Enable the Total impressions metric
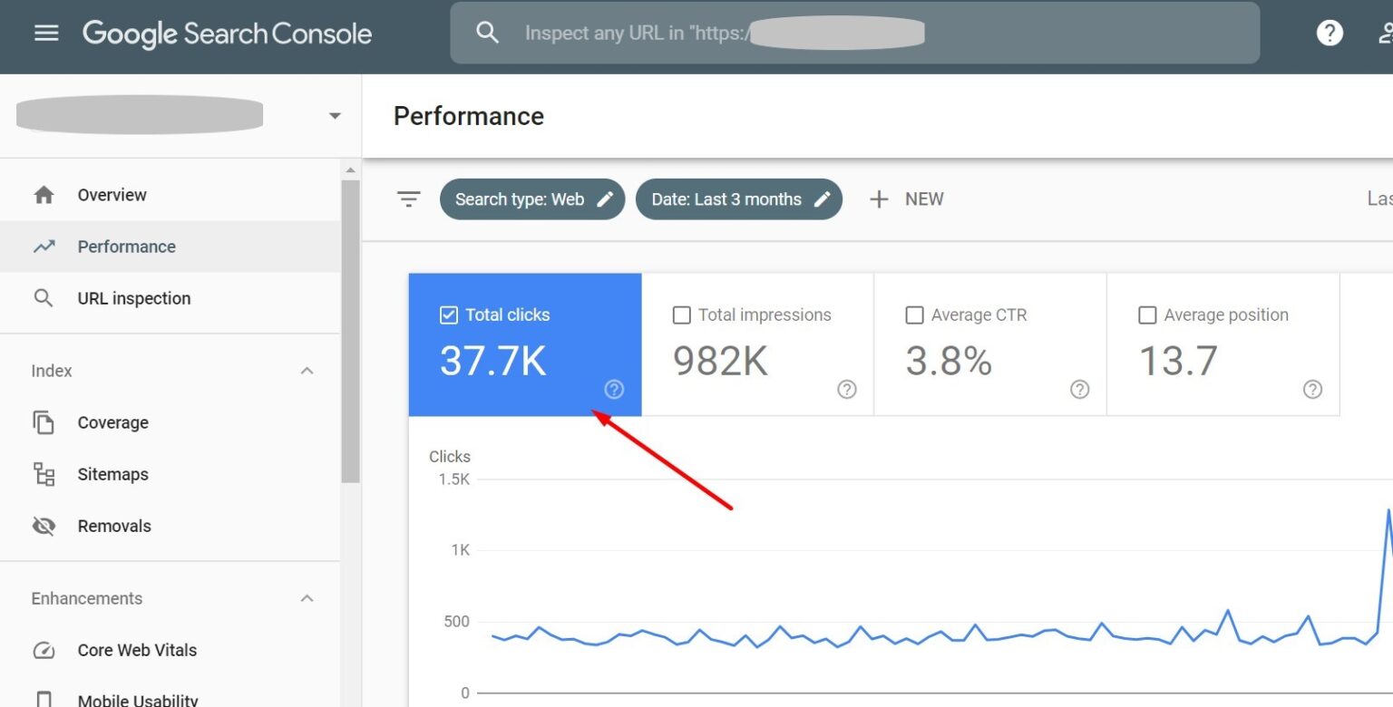Image resolution: width=1393 pixels, height=707 pixels. (681, 315)
